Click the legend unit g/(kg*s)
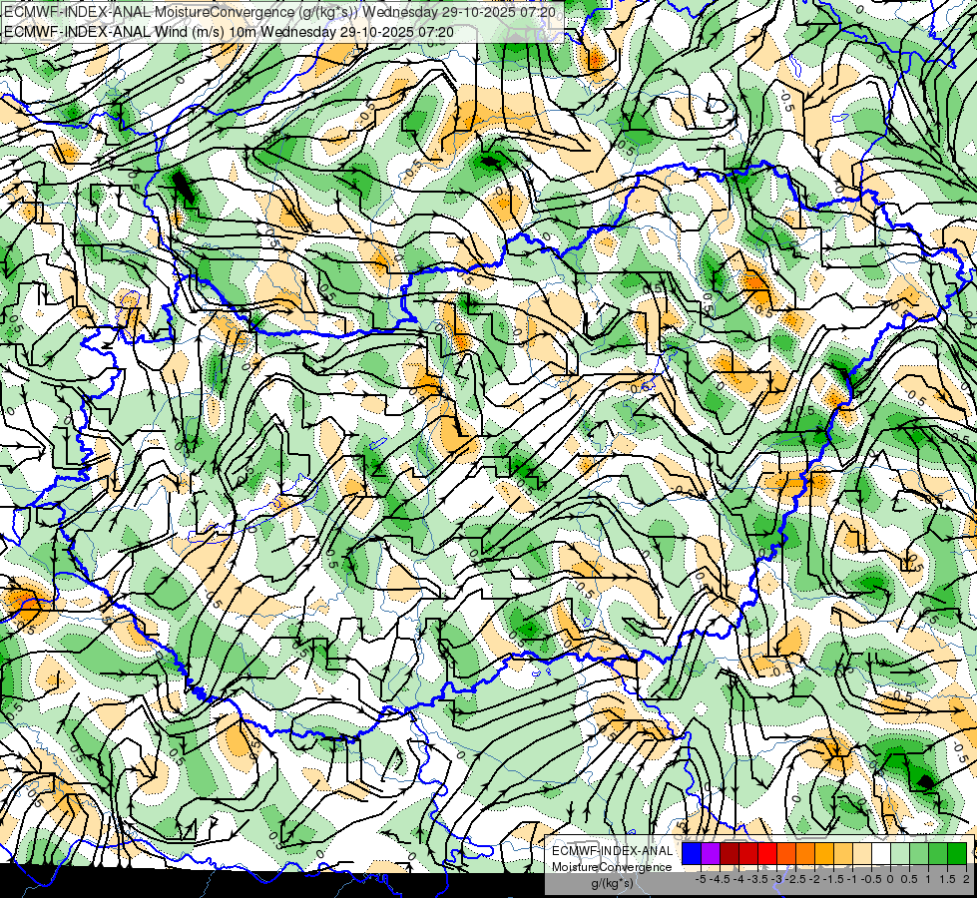977x898 pixels. pos(613,883)
